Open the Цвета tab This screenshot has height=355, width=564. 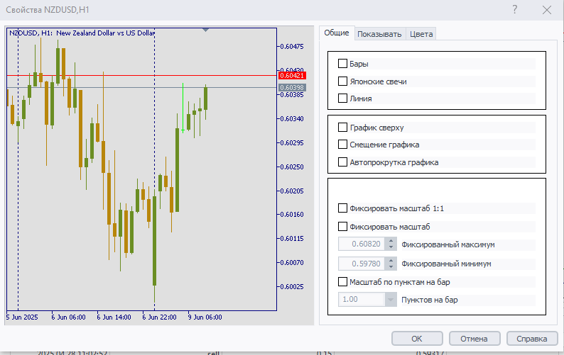pos(421,34)
